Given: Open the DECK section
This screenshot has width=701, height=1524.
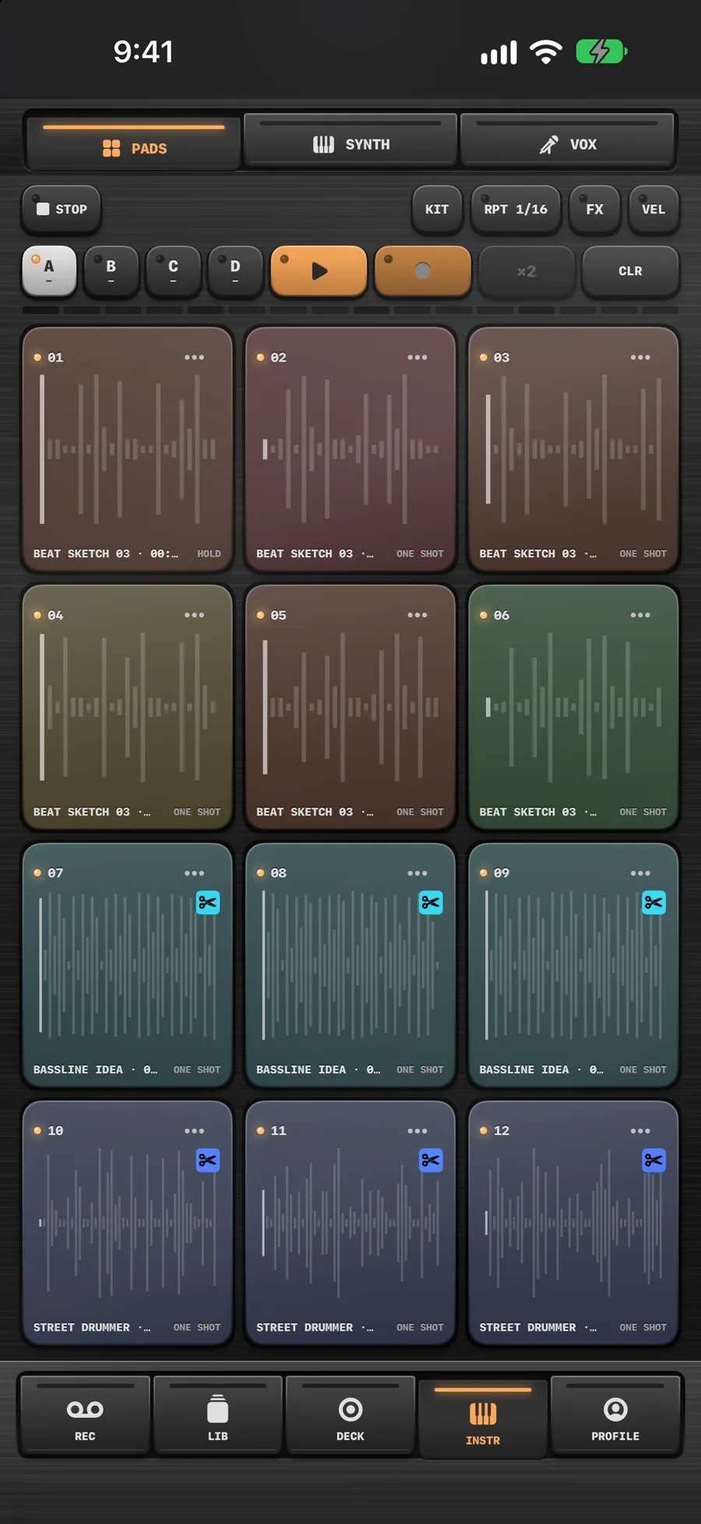Looking at the screenshot, I should (350, 1416).
